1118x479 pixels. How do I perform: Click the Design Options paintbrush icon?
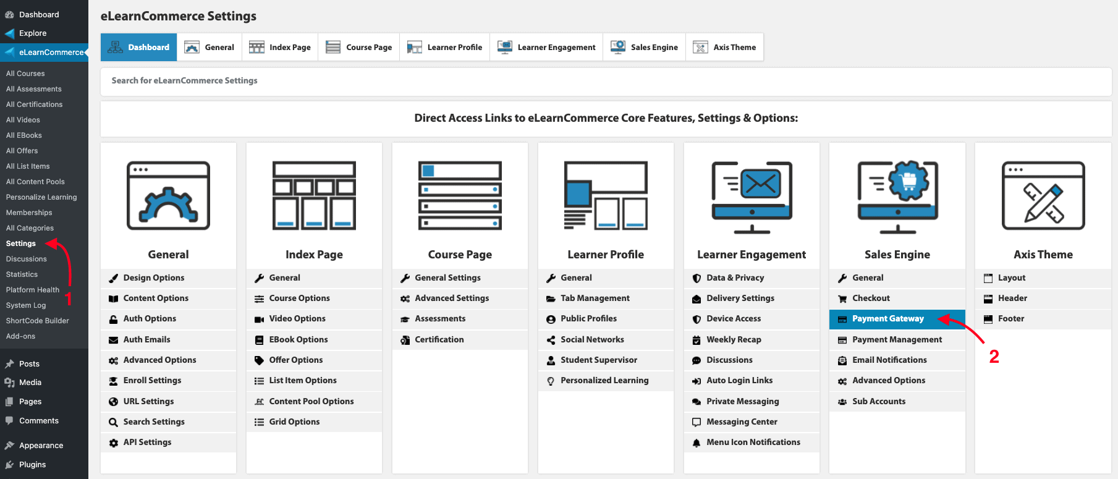(114, 278)
